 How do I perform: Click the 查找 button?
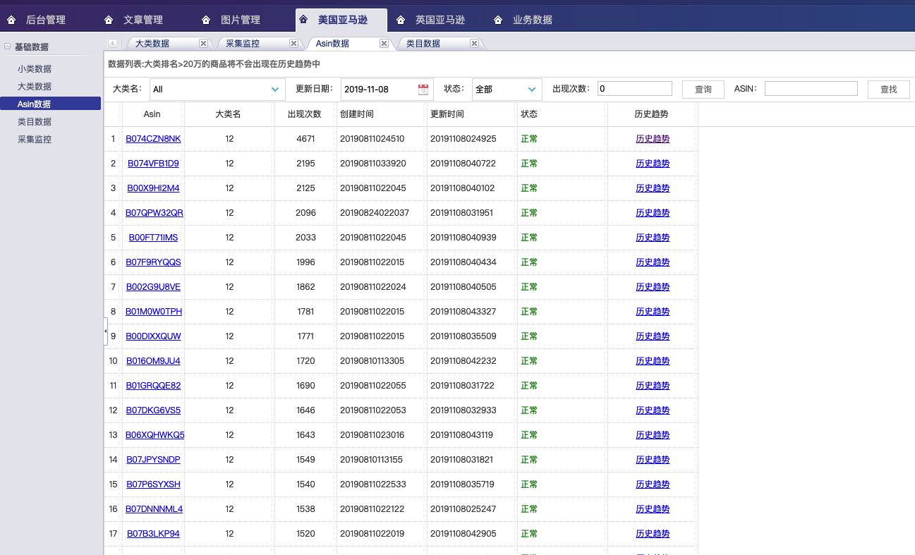point(889,90)
